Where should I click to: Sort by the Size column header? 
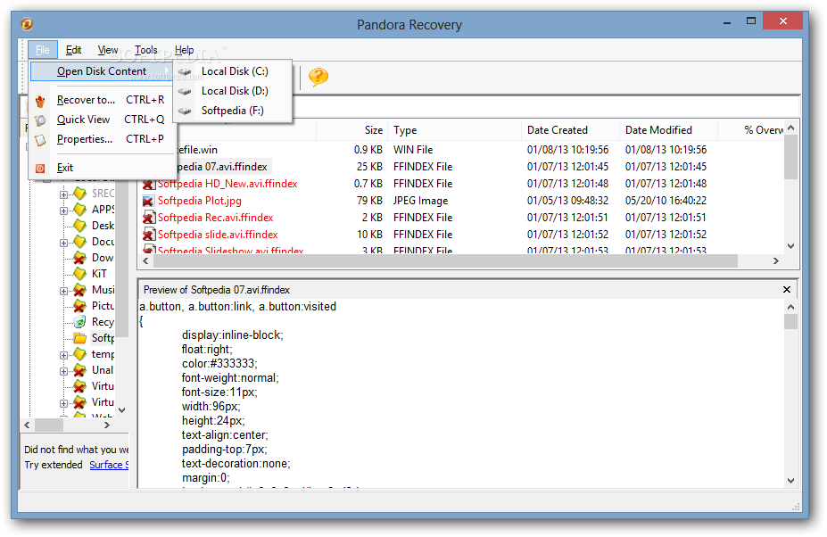point(352,130)
